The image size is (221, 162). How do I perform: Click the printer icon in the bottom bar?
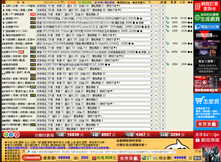pos(155,158)
